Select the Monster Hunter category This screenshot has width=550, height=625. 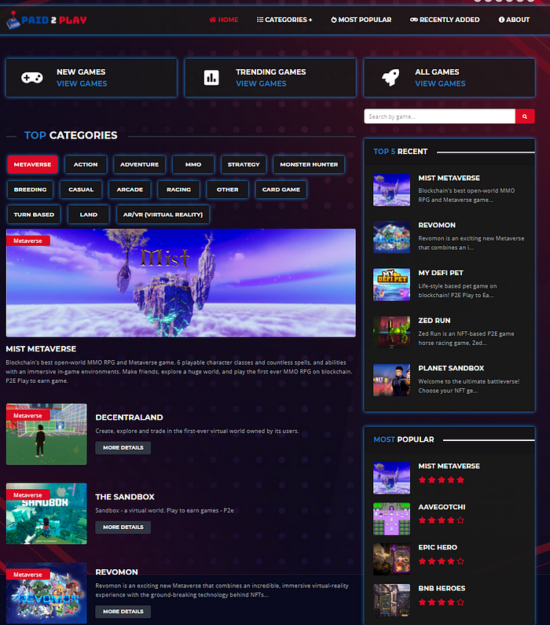coord(309,164)
